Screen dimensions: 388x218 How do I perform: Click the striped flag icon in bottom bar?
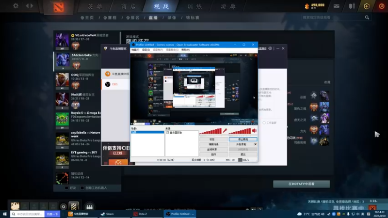[x=74, y=206]
